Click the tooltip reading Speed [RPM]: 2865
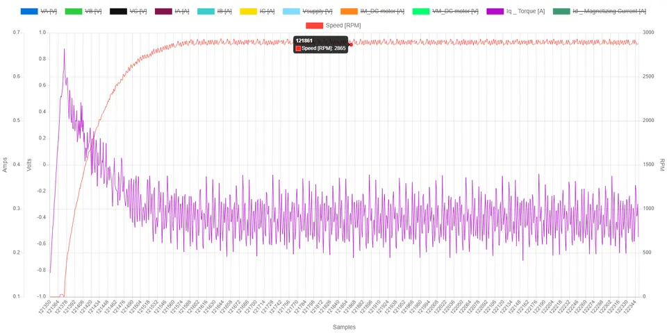 321,44
